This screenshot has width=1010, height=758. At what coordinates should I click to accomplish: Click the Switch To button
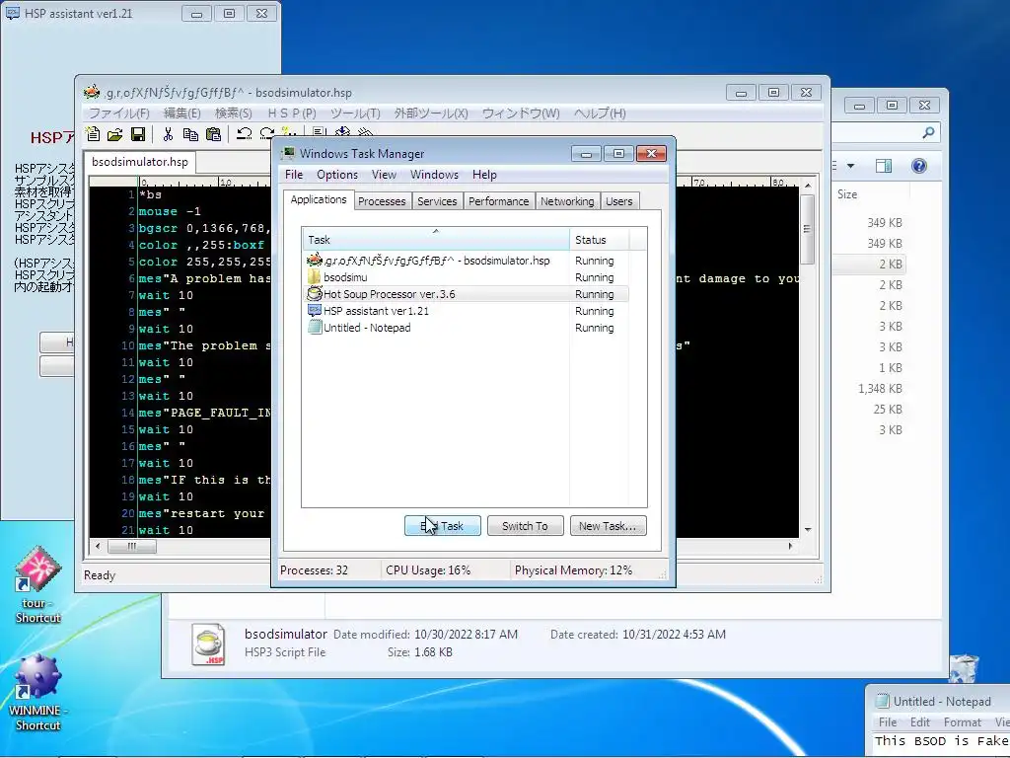(x=525, y=526)
